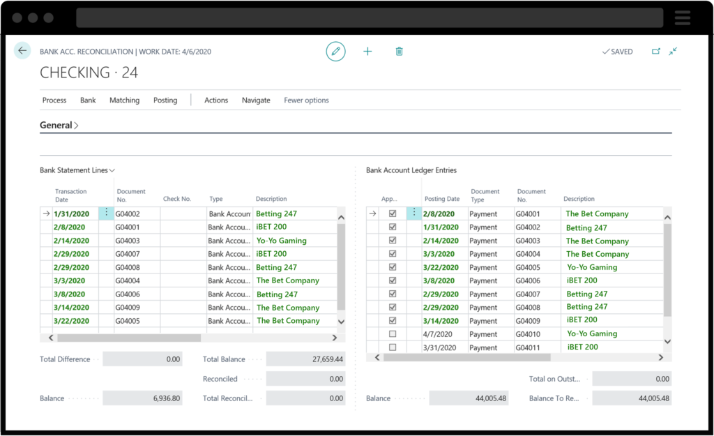Click the Total on Outstanding field

pyautogui.click(x=632, y=379)
